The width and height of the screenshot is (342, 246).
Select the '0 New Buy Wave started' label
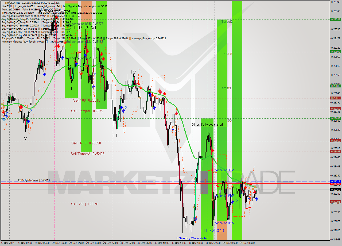click(x=192, y=238)
